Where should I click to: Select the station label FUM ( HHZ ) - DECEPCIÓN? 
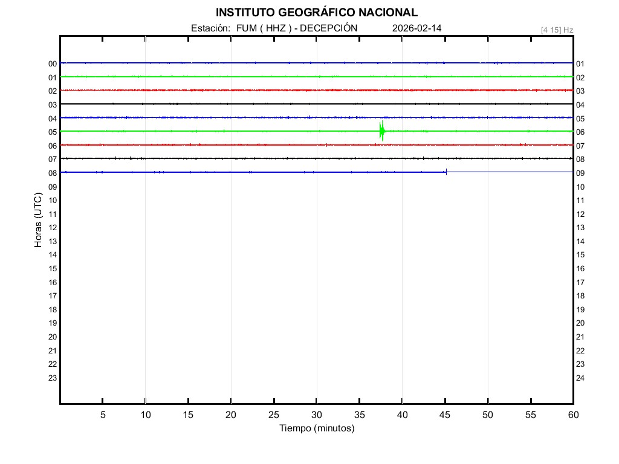297,28
